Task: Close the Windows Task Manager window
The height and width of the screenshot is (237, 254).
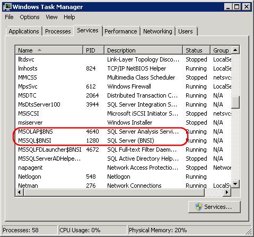Action: [247, 7]
